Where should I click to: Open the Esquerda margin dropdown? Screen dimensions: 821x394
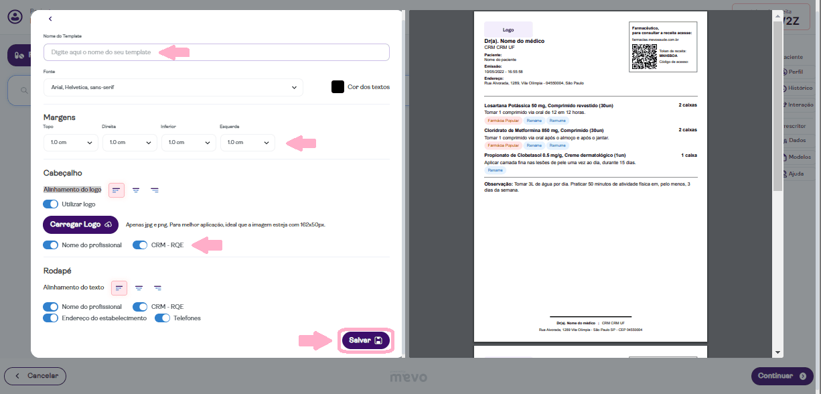coord(247,143)
